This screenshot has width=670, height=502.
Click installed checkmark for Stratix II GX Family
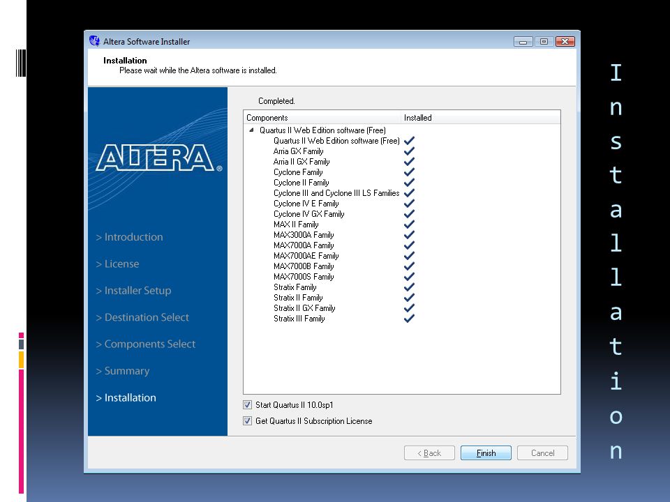click(409, 308)
